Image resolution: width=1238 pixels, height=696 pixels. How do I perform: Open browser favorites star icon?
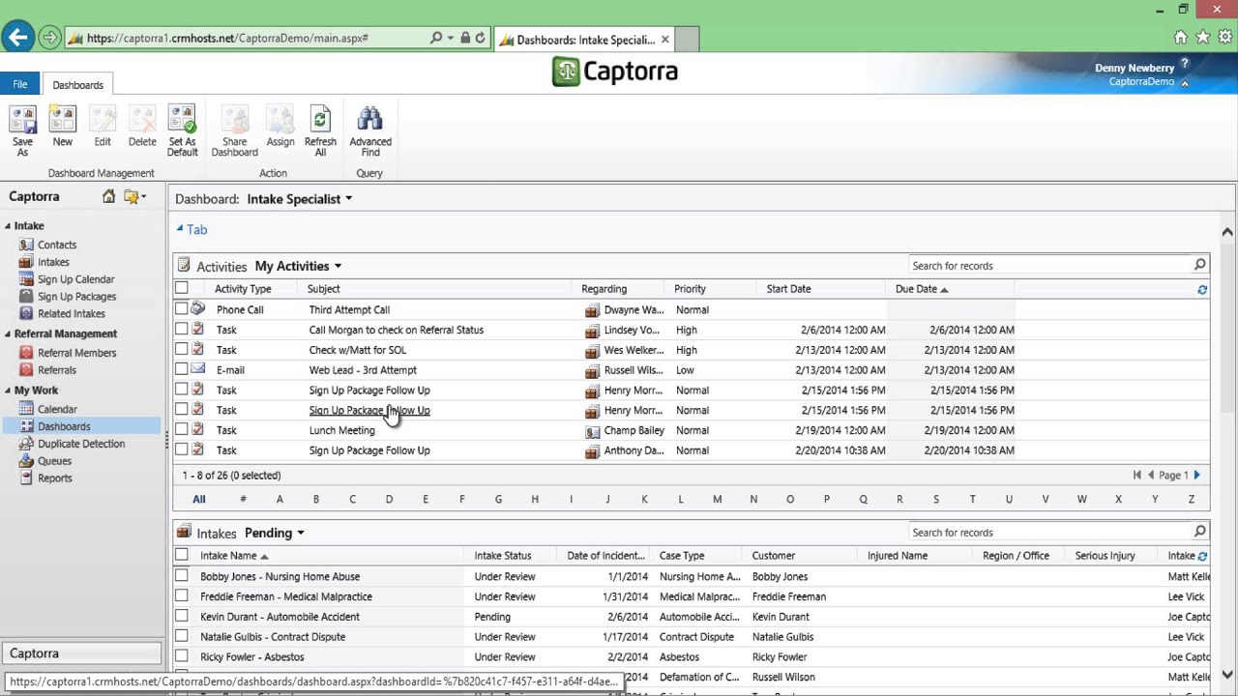[1203, 38]
